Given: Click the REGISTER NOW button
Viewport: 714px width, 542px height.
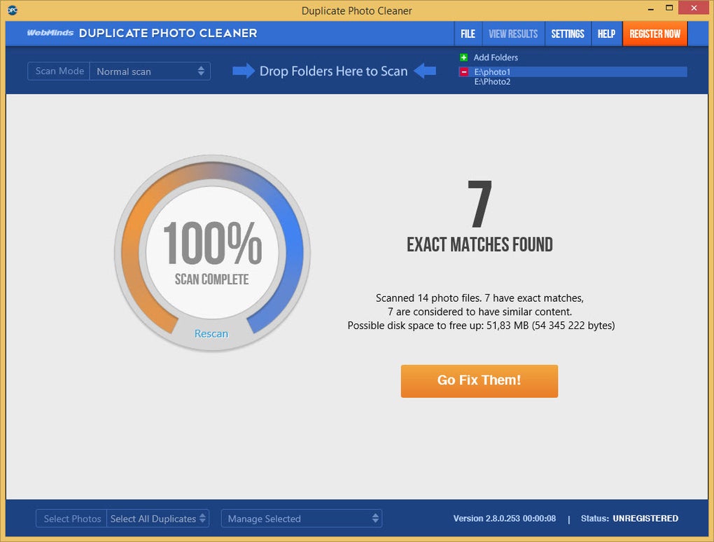Looking at the screenshot, I should click(x=654, y=34).
